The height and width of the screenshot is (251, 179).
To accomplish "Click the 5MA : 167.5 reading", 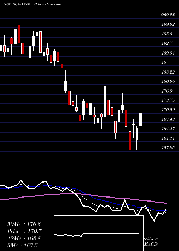I will click(22, 246).
